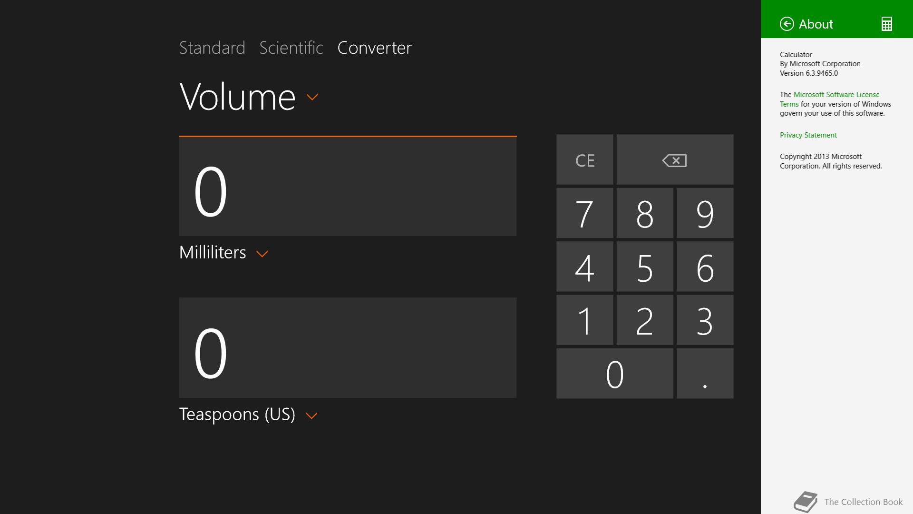Screen dimensions: 913x514
Task: Select the Teaspoons value output field
Action: tap(348, 348)
